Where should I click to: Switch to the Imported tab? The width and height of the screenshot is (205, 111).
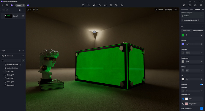coord(10,56)
